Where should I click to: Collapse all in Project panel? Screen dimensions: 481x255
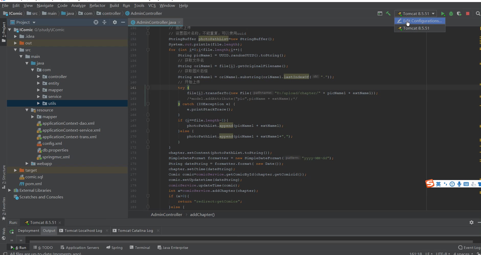point(104,22)
